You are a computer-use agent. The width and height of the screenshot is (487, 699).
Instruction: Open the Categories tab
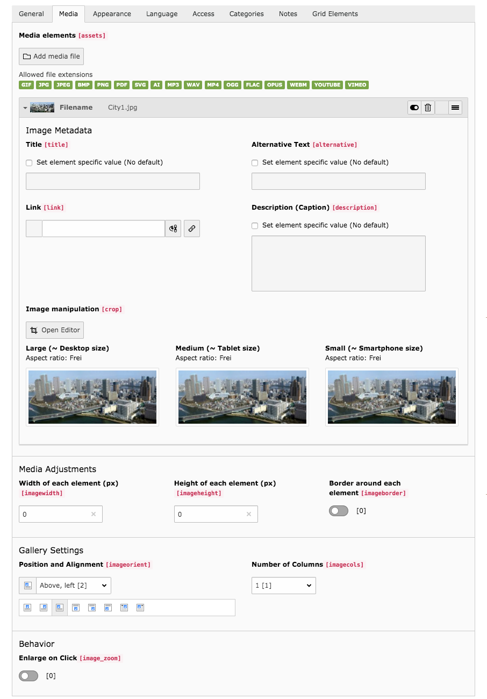246,13
